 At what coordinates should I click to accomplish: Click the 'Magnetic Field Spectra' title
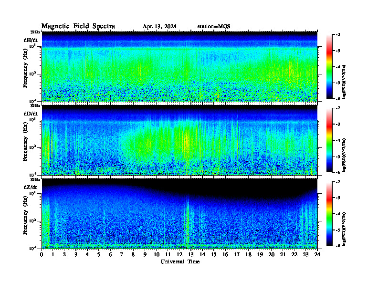tap(78, 26)
